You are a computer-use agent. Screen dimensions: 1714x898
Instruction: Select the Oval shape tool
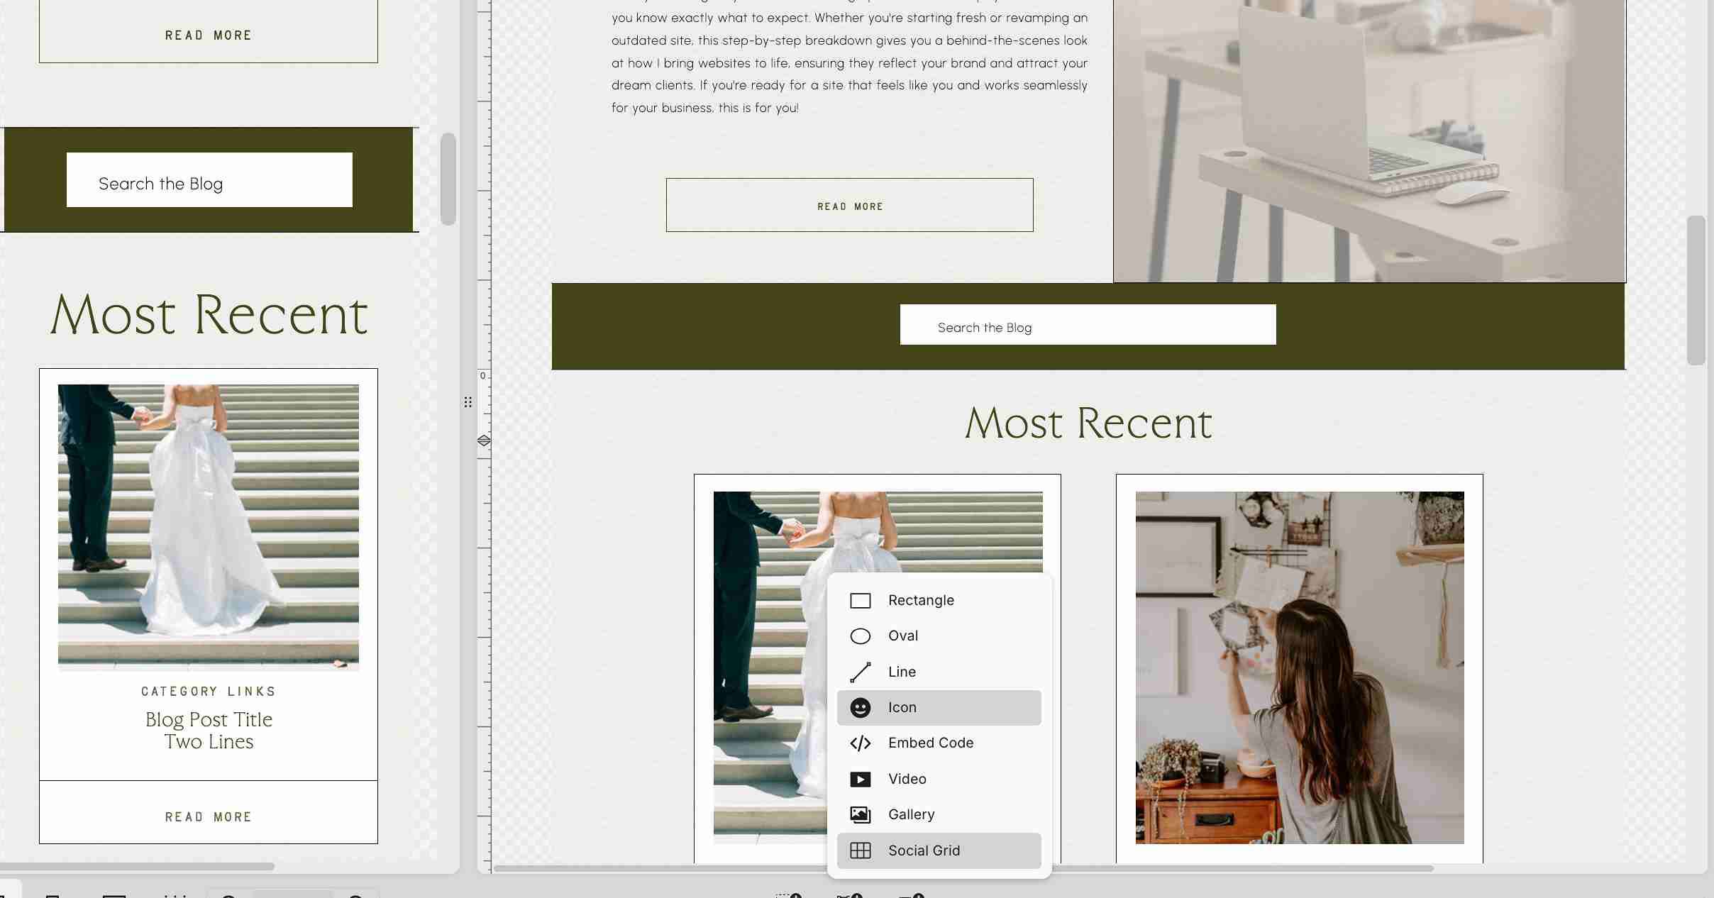[902, 636]
